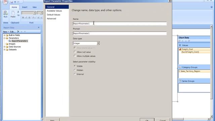The height and width of the screenshot is (121, 215).
Task: Click the sigma Values icon in Chart Data
Action: 180,45
